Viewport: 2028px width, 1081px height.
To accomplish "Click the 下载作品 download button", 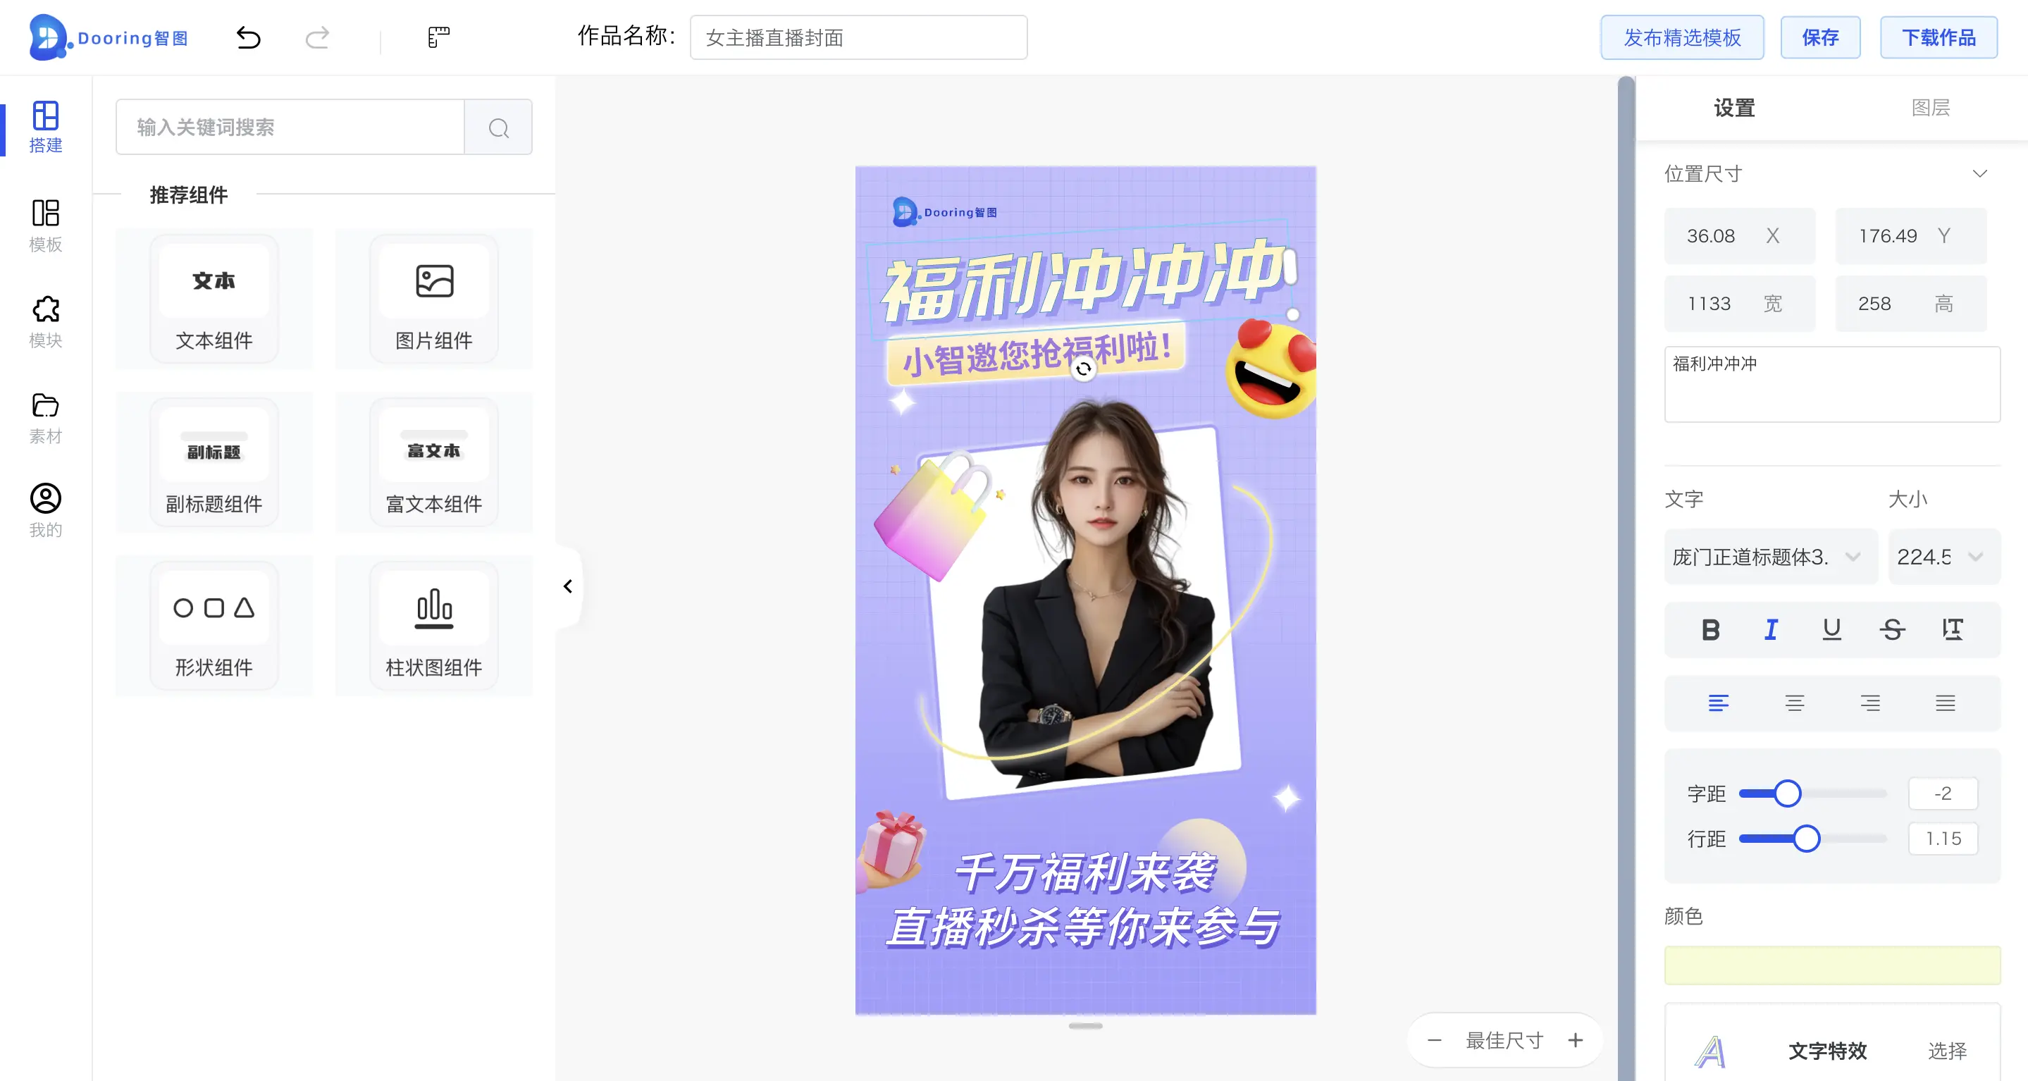I will click(x=1939, y=38).
